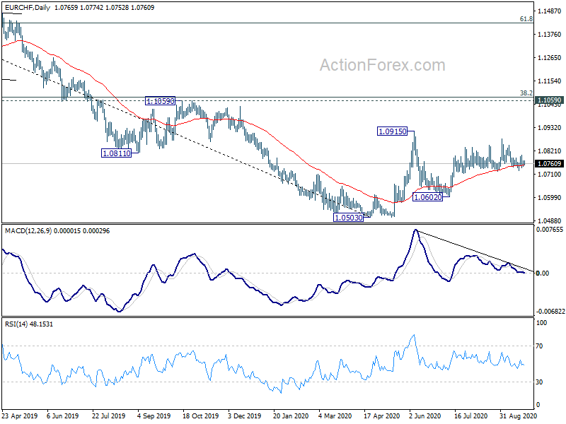Click the current price tag 1.07609

549,164
